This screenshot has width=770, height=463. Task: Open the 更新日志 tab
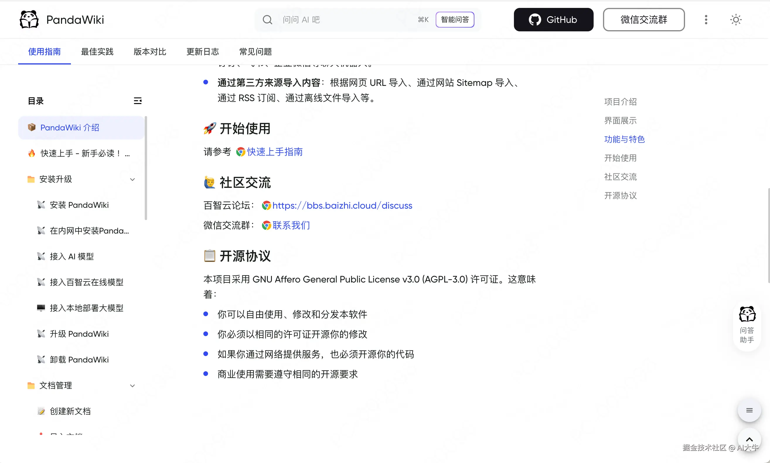tap(202, 52)
